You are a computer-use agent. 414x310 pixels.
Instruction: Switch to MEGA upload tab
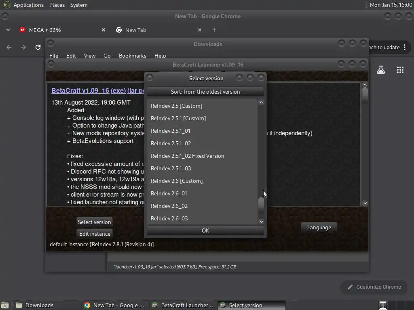(63, 30)
